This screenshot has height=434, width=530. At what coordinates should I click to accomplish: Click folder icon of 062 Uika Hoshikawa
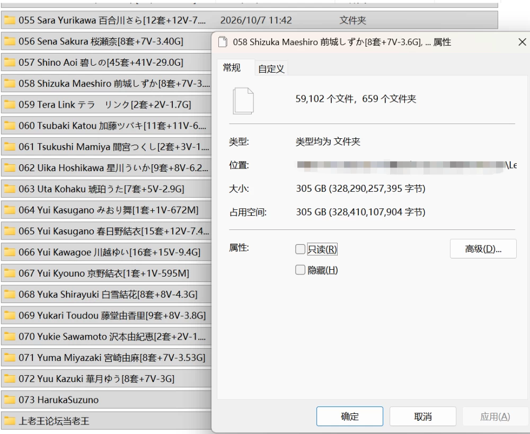(x=10, y=167)
